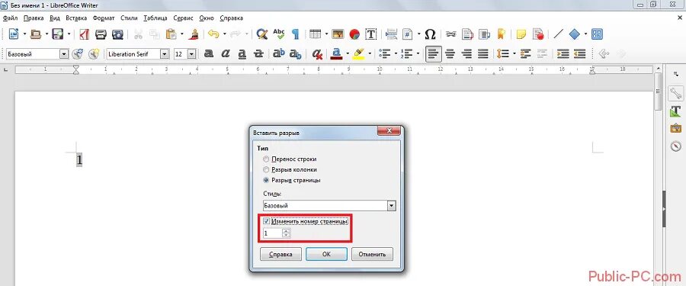Open the Формат menu

point(104,18)
